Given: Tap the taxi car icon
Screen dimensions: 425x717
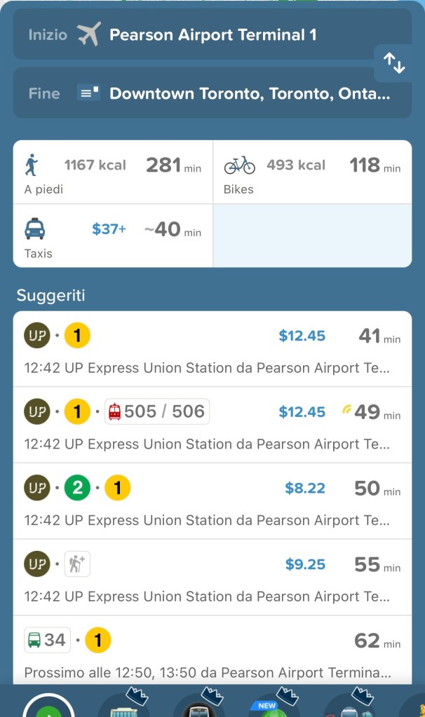Looking at the screenshot, I should click(x=35, y=229).
